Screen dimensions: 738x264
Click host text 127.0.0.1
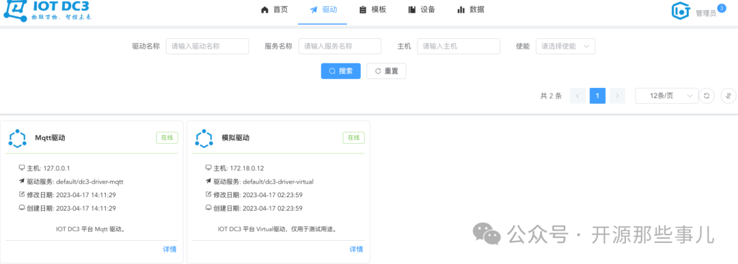click(57, 168)
